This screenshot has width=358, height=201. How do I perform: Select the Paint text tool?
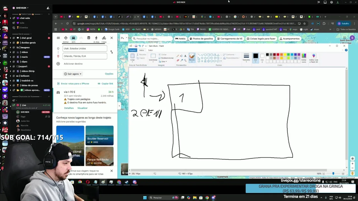tap(185, 56)
